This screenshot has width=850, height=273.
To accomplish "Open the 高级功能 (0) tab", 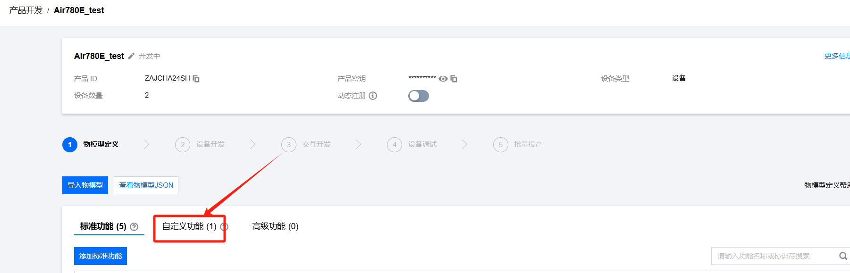I will coord(275,226).
